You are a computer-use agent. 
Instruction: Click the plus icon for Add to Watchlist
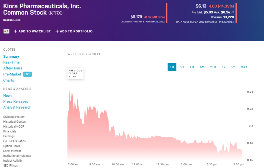pos(16,31)
